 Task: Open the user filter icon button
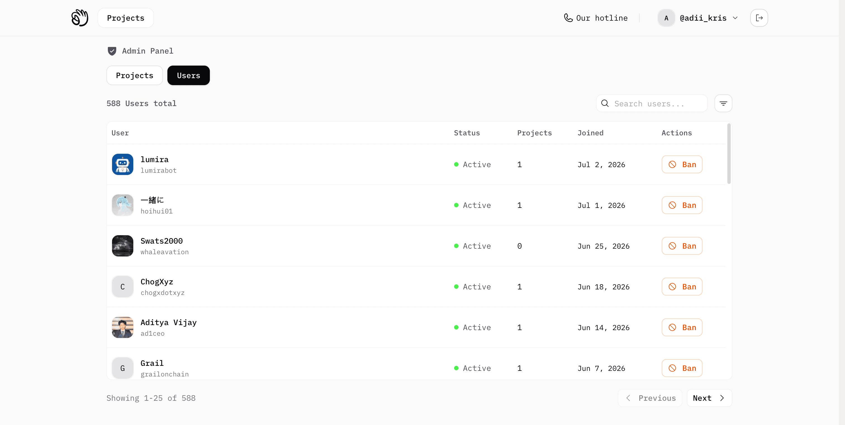(723, 104)
